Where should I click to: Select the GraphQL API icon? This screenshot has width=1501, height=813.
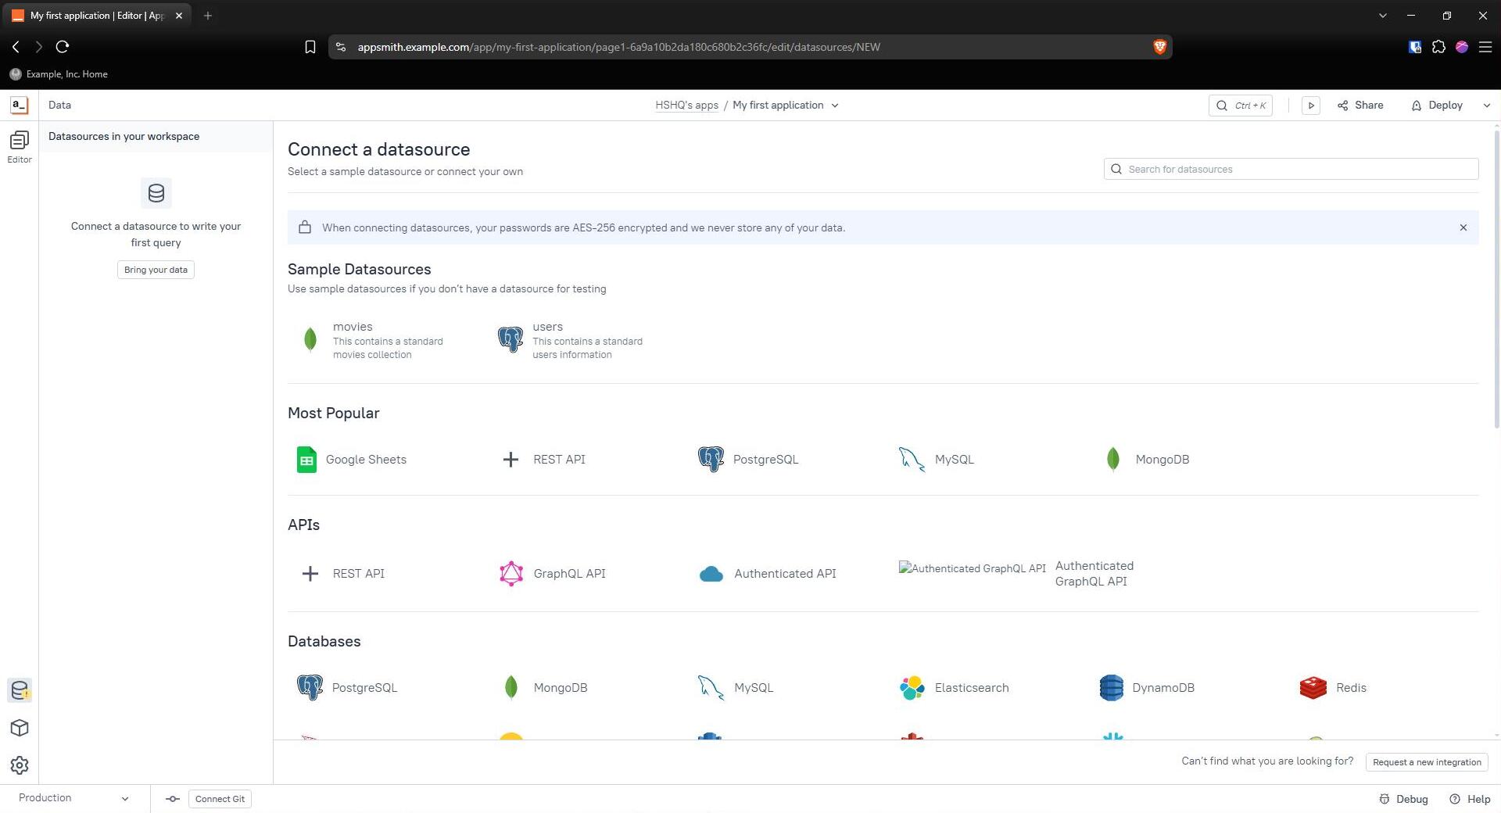511,574
